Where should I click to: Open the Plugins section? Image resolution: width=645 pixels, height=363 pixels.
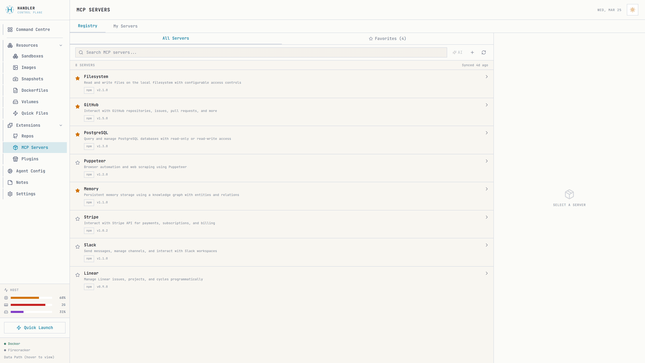(x=30, y=159)
